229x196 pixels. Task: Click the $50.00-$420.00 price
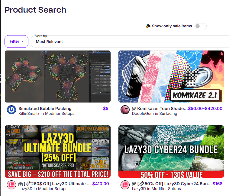(205, 109)
